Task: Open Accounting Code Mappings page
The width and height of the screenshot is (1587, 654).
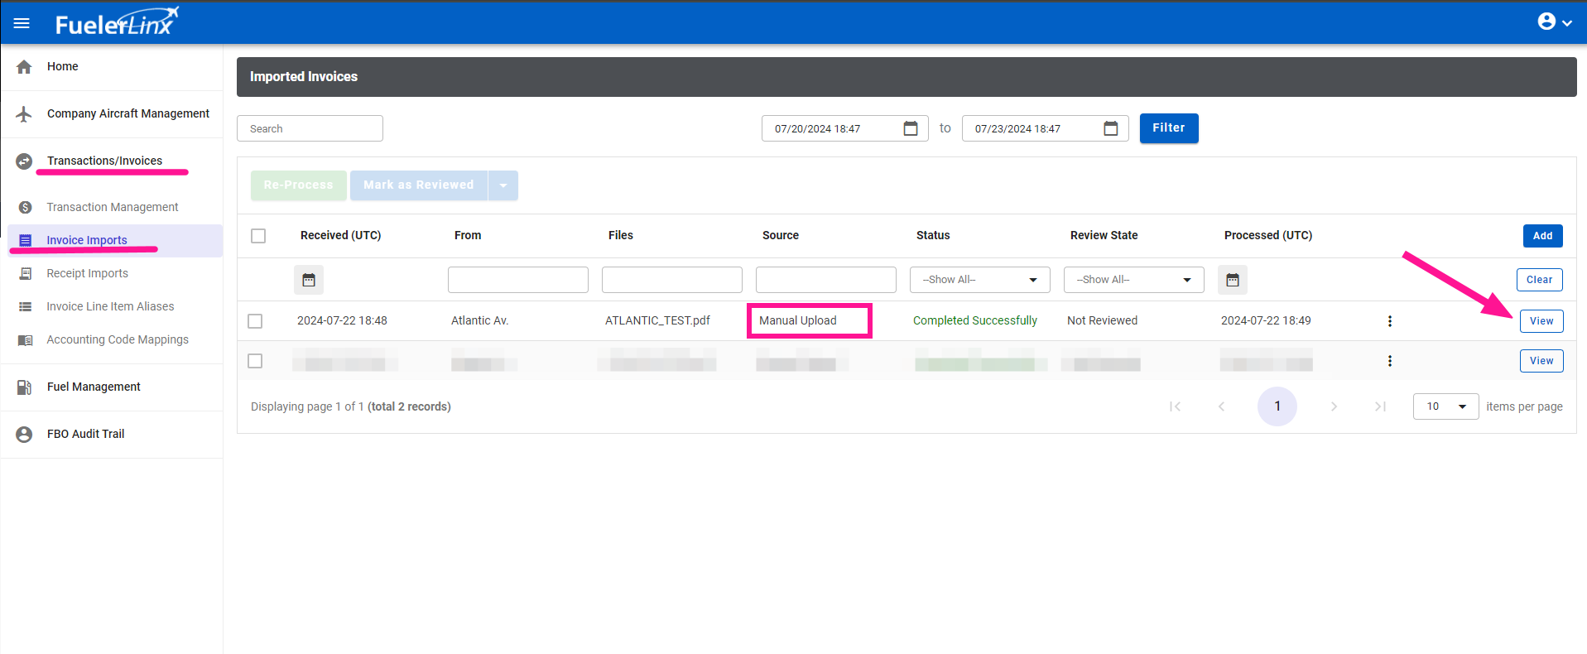Action: pyautogui.click(x=118, y=339)
